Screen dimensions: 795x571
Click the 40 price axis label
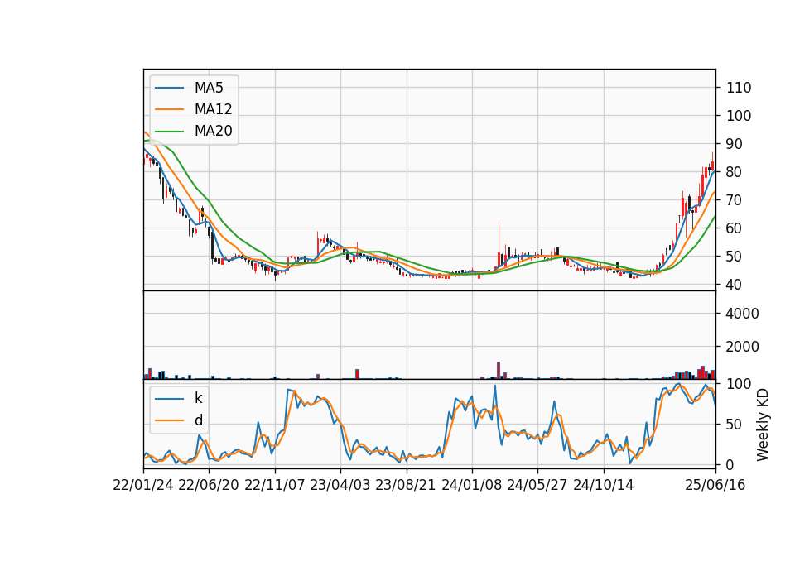tap(735, 285)
